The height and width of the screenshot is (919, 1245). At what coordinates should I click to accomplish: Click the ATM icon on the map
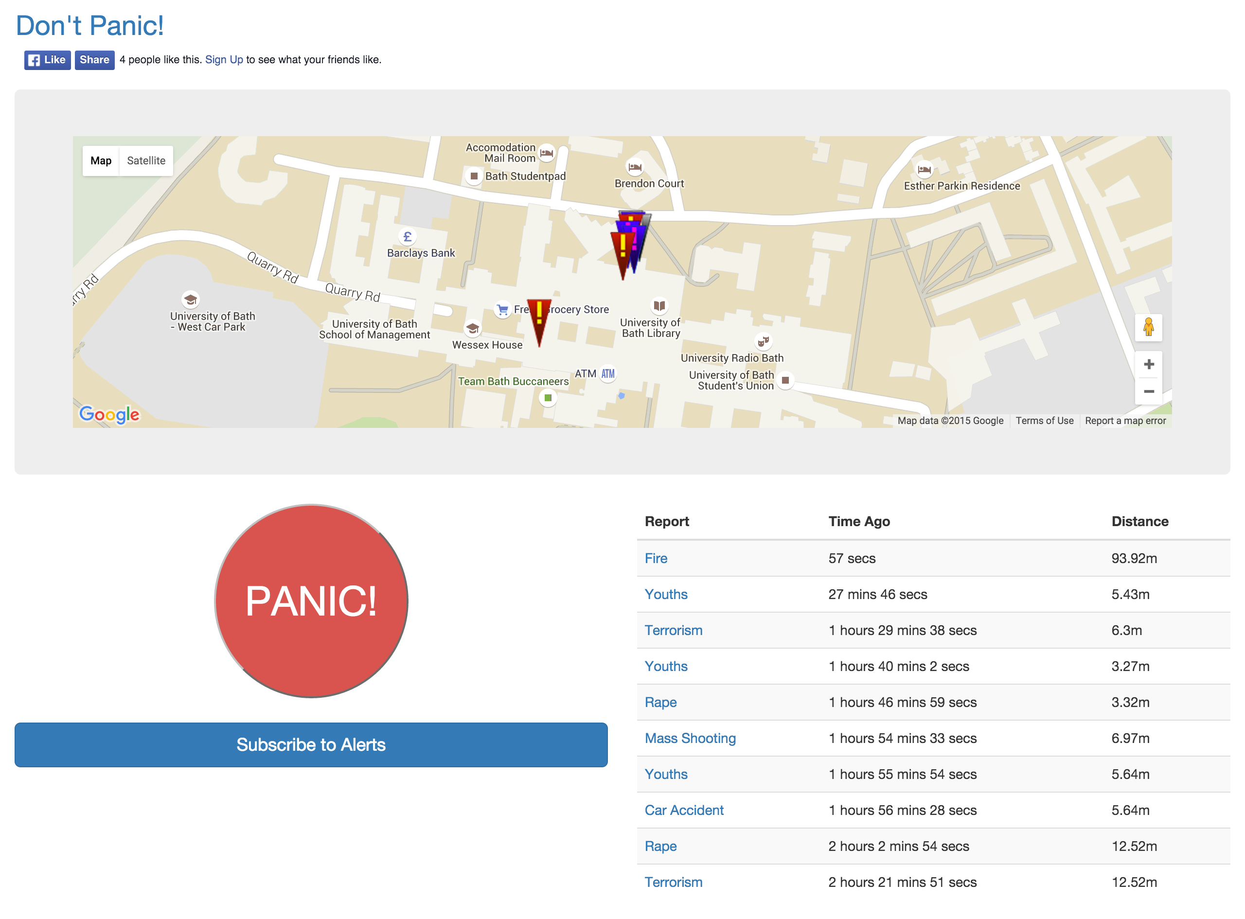(x=607, y=374)
